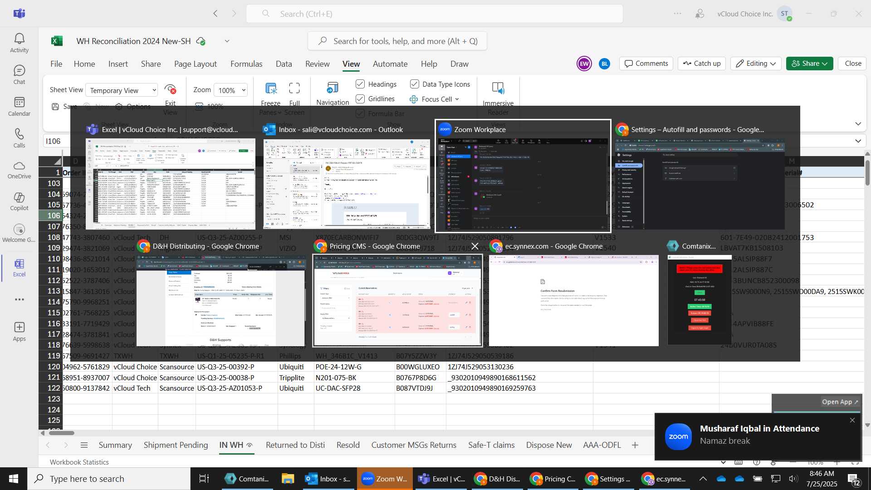Switch to the Zoom Workplace window thumbnail
Viewport: 871px width, 490px height.
tap(523, 176)
